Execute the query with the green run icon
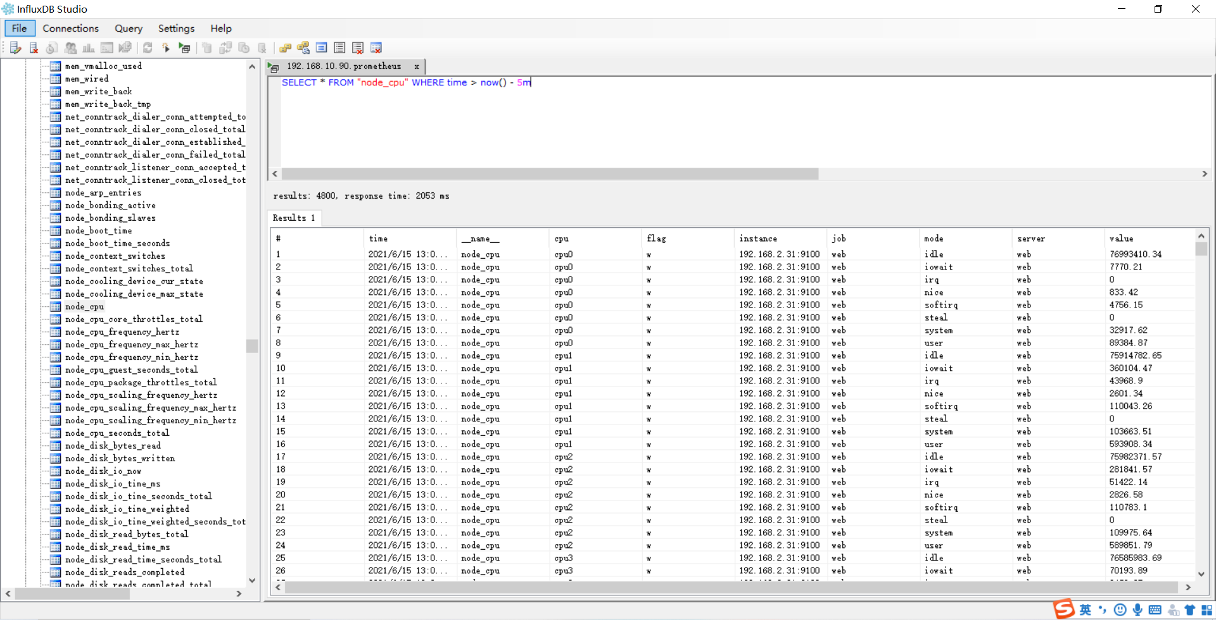1216x620 pixels. pyautogui.click(x=184, y=48)
